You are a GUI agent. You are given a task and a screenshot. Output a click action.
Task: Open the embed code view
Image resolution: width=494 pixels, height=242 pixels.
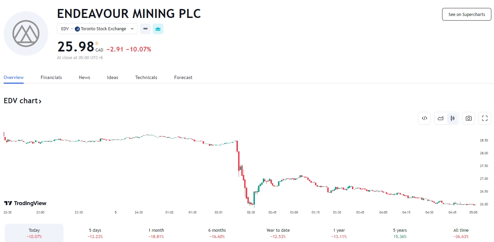click(x=424, y=118)
